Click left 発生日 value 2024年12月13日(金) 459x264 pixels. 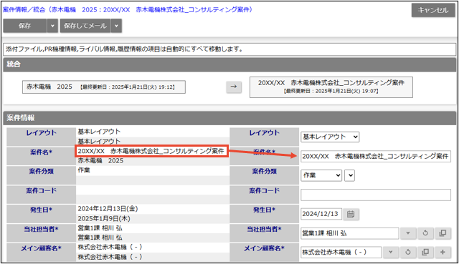point(108,208)
